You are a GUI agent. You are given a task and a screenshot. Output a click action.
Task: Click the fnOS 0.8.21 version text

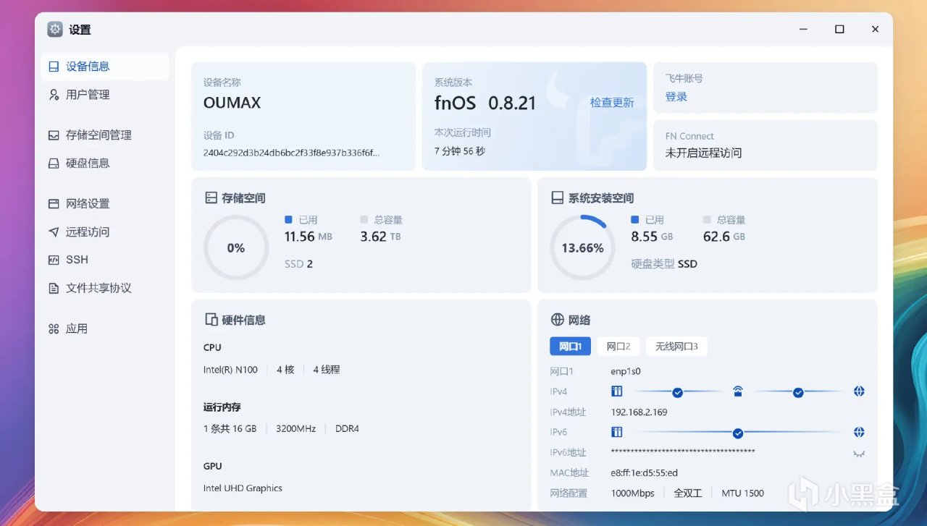(485, 103)
